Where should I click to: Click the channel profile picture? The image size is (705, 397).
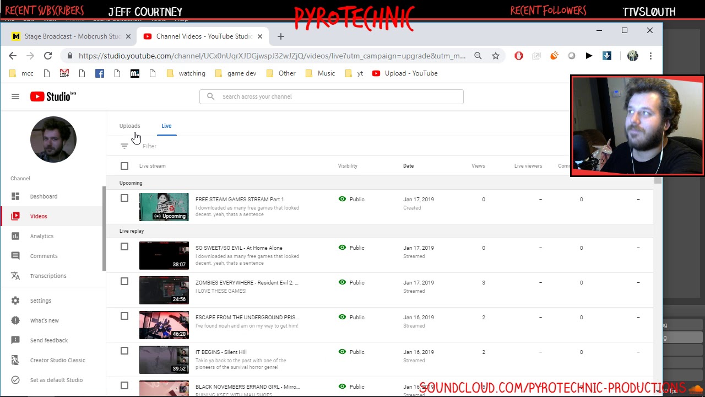53,140
